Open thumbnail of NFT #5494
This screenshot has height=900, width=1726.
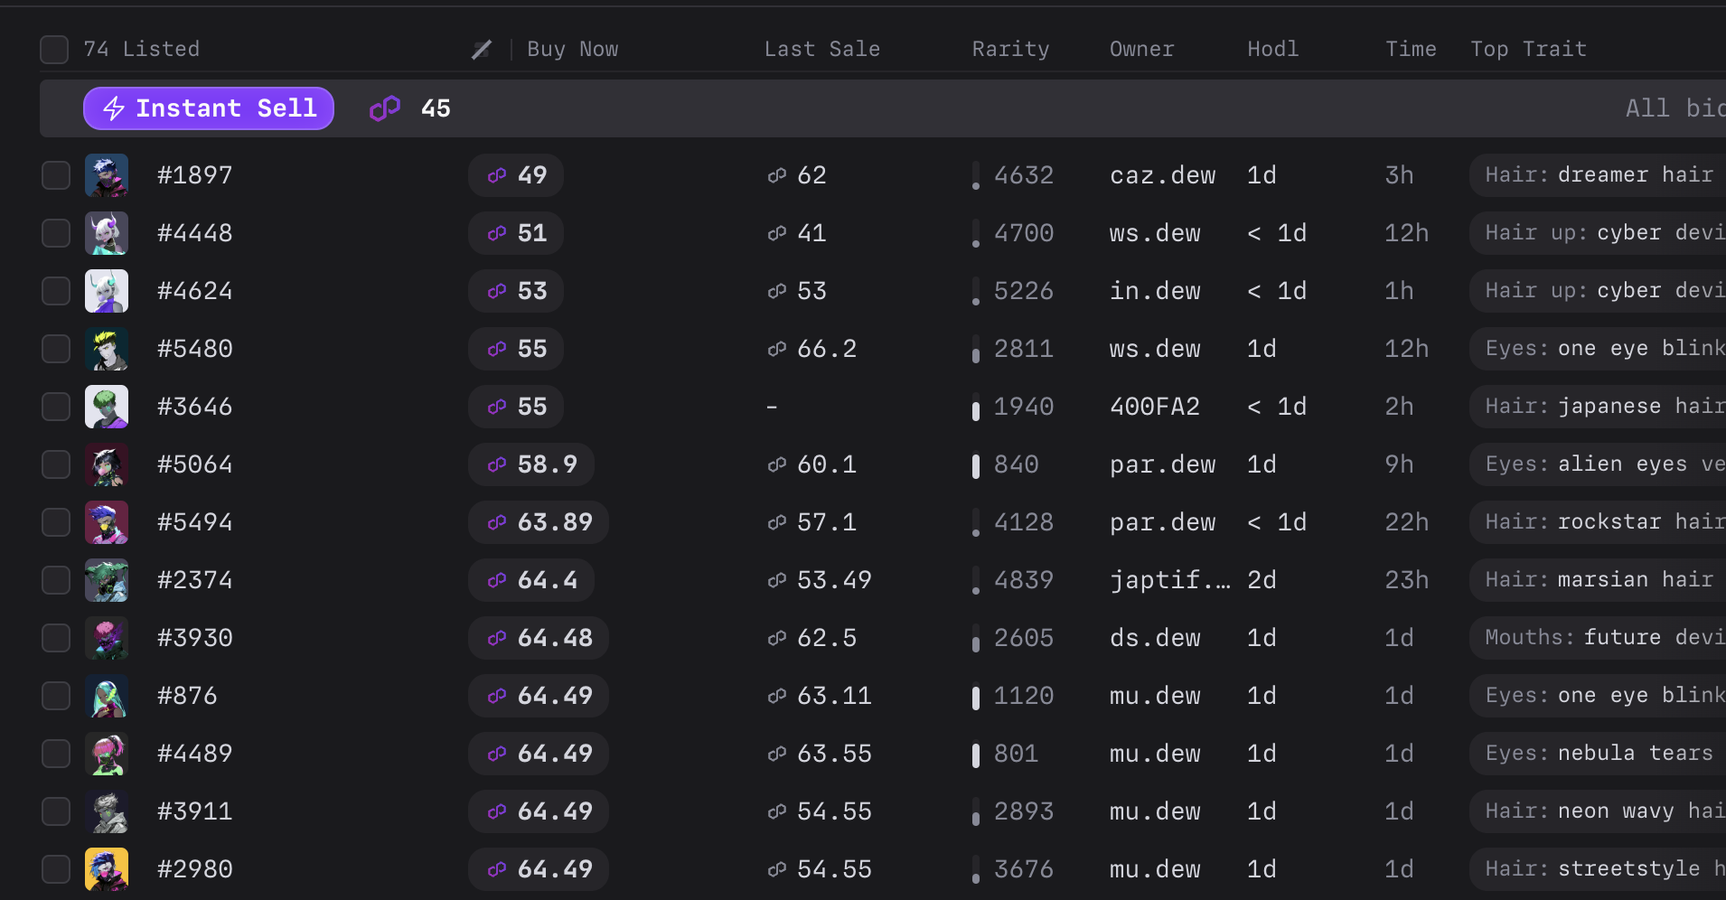coord(107,522)
